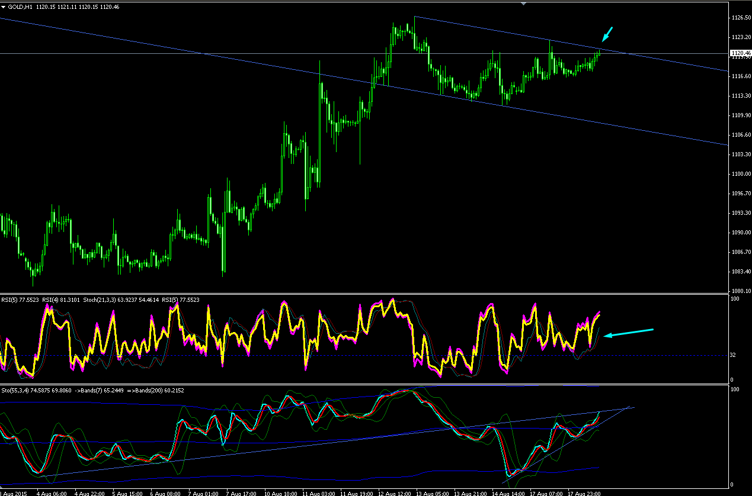This screenshot has width=752, height=496.
Task: Click the chart shift triangle marker at top
Action: 523,3
